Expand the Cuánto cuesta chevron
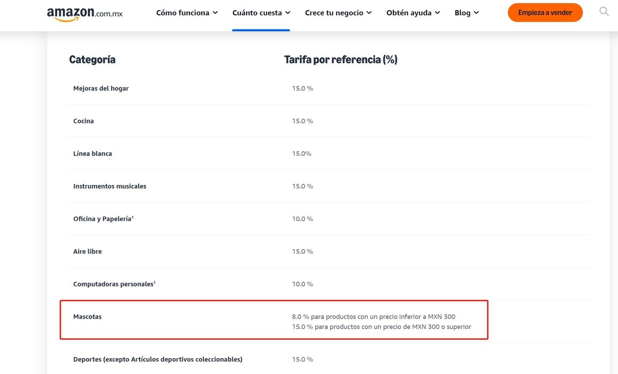618x374 pixels. coord(288,13)
